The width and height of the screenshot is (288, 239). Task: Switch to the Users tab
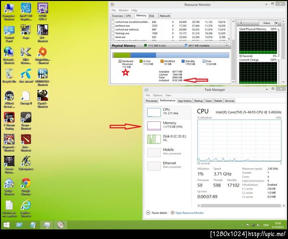coord(208,101)
